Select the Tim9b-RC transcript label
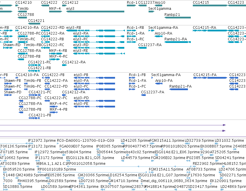 (x=26, y=39)
